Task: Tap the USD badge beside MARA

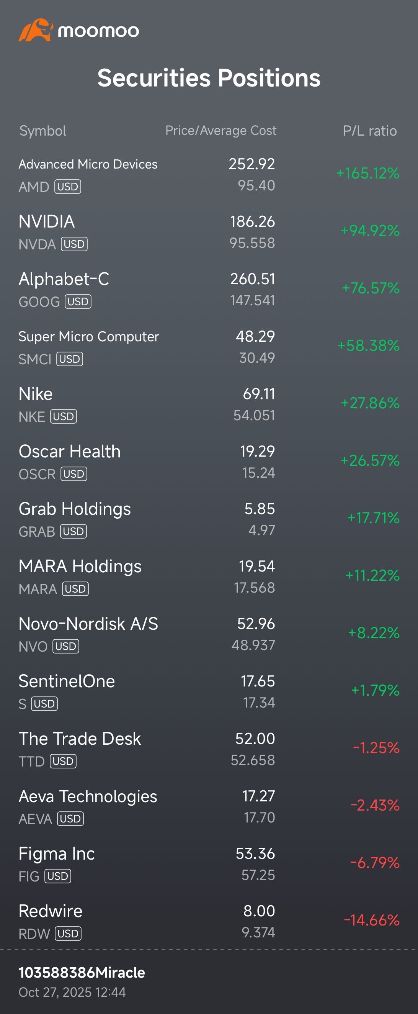Action: tap(75, 589)
